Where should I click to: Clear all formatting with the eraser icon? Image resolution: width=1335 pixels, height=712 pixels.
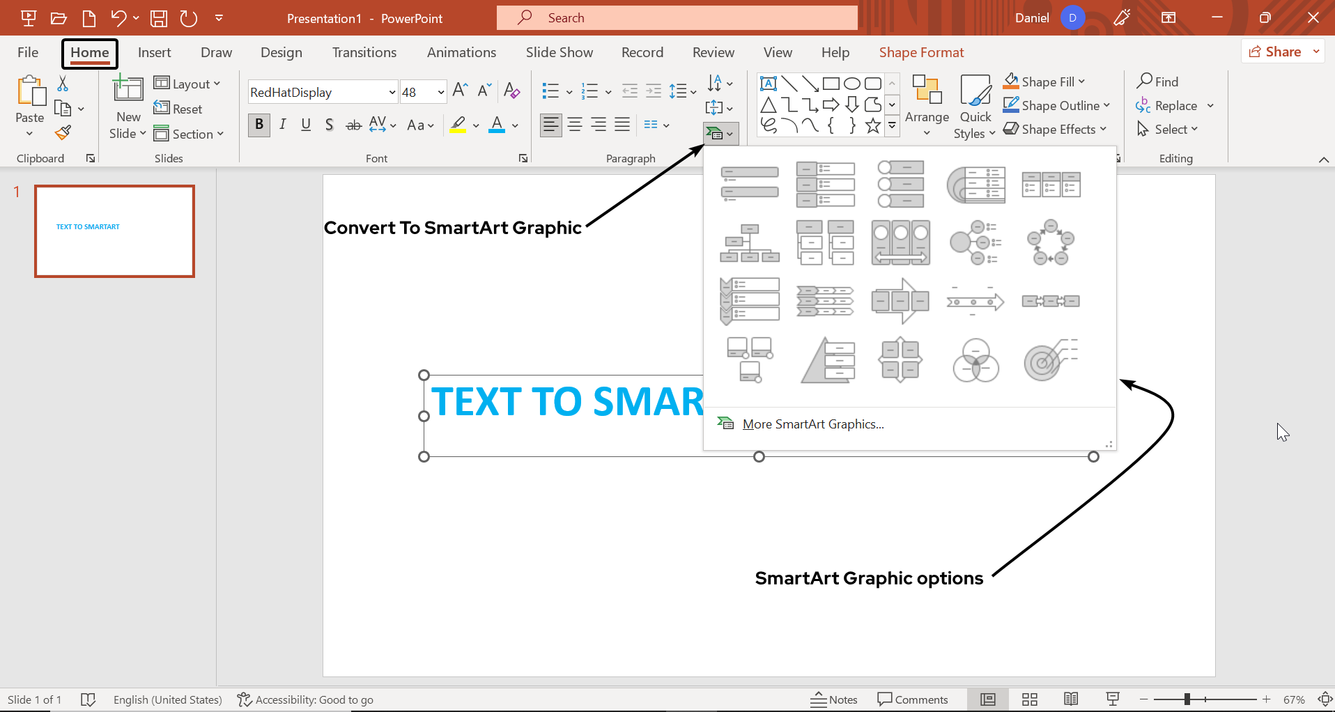(x=512, y=91)
